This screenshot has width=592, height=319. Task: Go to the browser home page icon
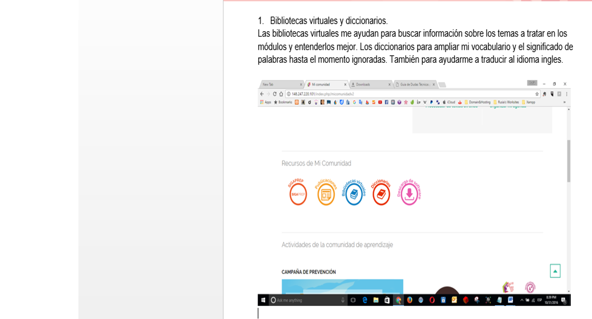coord(281,94)
